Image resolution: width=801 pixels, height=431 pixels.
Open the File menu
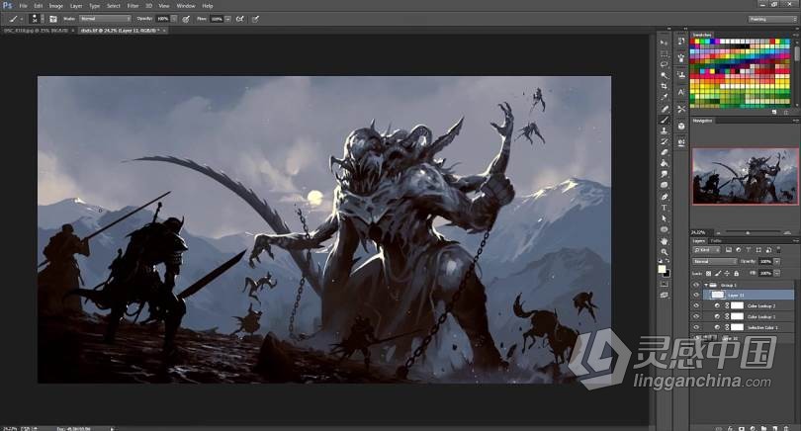click(x=23, y=6)
